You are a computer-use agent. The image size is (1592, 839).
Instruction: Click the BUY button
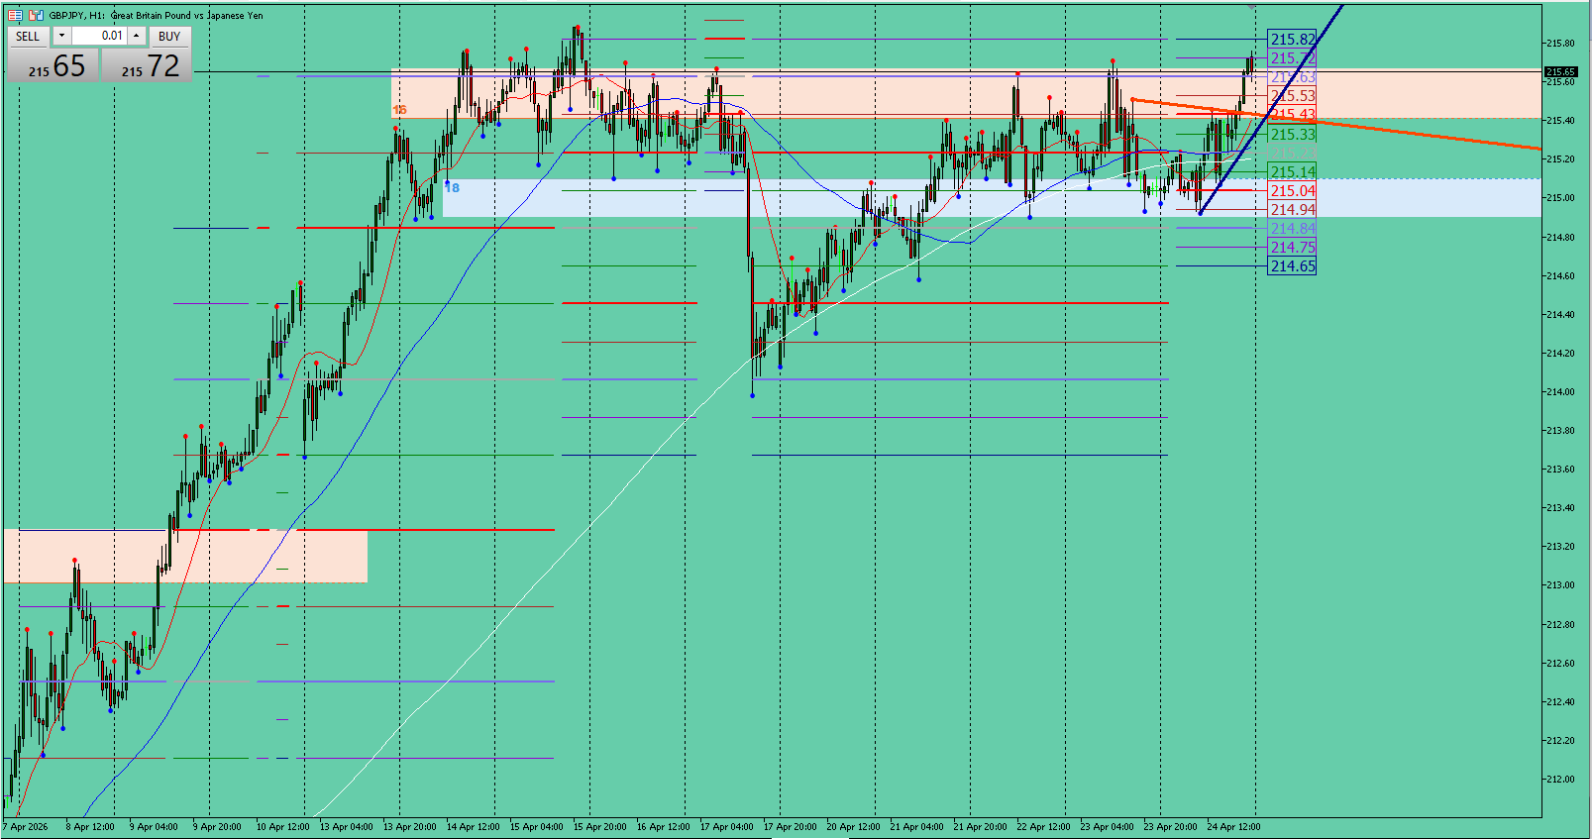tap(169, 36)
